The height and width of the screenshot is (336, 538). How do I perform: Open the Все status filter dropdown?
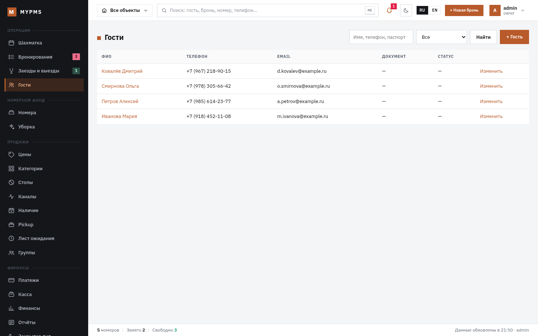click(442, 37)
